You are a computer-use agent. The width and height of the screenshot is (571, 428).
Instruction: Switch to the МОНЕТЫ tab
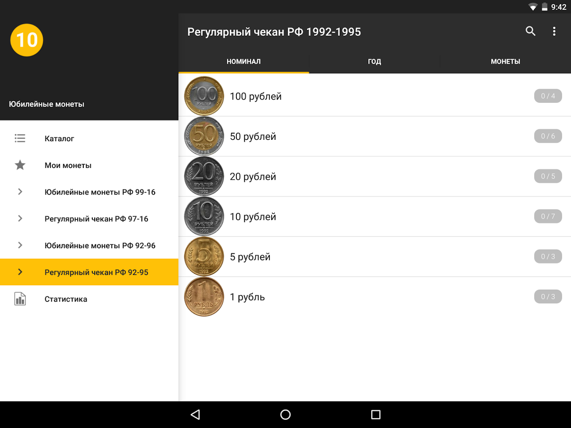[x=505, y=61]
